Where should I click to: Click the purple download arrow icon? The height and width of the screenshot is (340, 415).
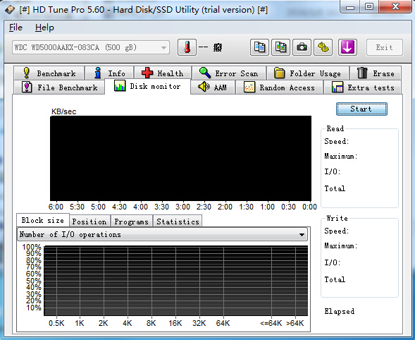click(x=347, y=47)
